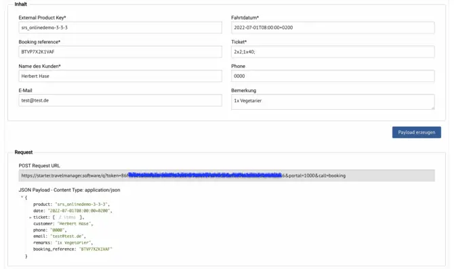Click the customer line "Herbert Hase" in JSON
Viewport: 454px width, 269px height.
pos(63,224)
